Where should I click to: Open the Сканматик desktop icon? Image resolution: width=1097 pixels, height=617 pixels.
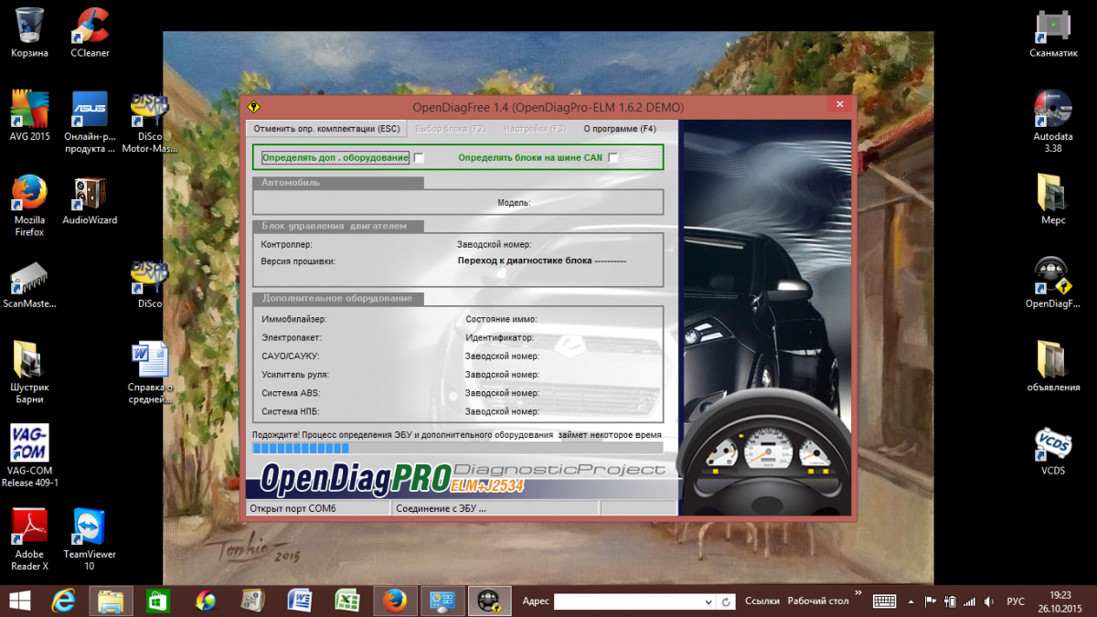pos(1052,27)
